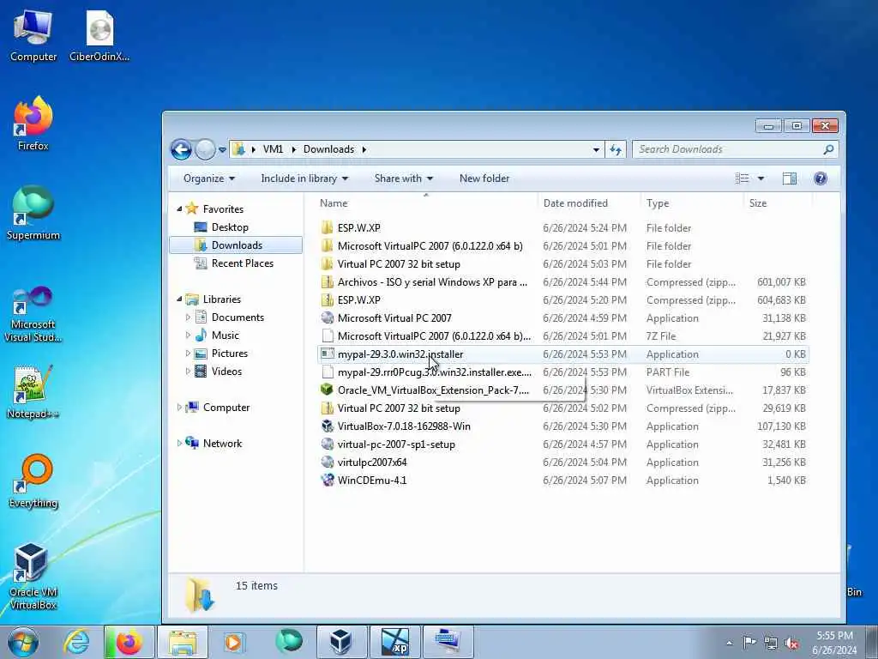
Task: Sort by Size column header
Action: (778, 203)
